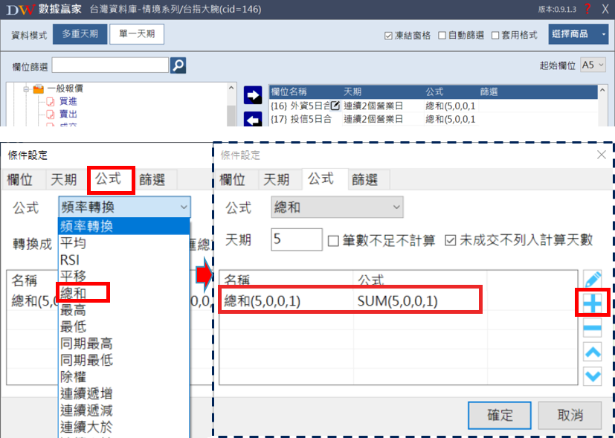This screenshot has width=615, height=438.
Task: Click the pencil edit icon in formula list
Action: 593,280
